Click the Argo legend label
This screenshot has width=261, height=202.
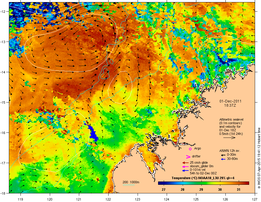tap(198, 148)
